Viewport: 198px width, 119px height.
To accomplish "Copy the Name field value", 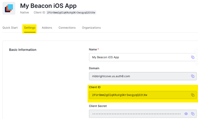I will [193, 57].
